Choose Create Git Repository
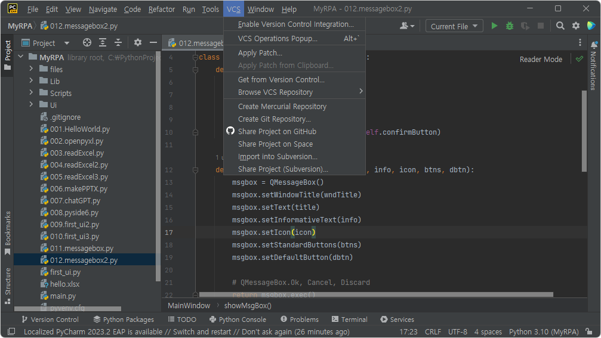This screenshot has width=601, height=338. click(294, 119)
